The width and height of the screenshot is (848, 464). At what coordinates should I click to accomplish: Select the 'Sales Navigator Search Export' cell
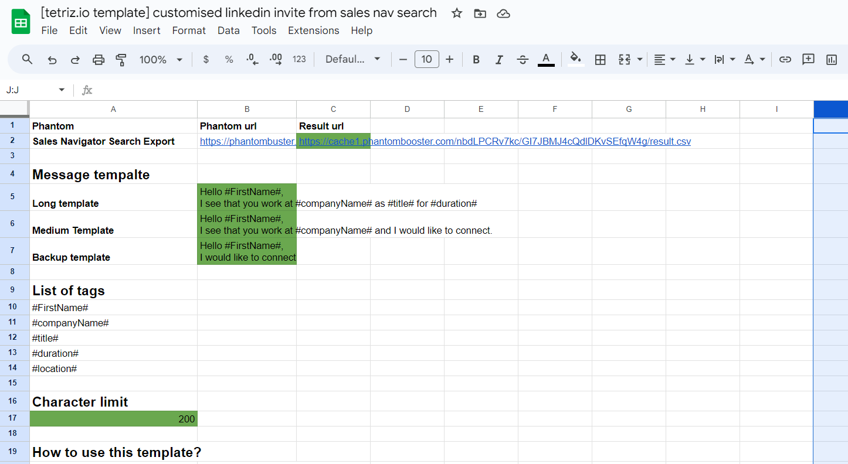[113, 141]
